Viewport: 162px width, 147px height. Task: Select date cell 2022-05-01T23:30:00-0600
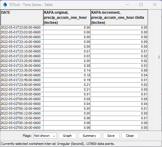(x=22, y=66)
